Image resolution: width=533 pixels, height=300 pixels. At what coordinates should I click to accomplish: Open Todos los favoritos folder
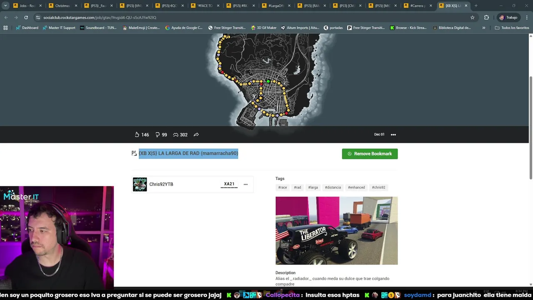512,28
